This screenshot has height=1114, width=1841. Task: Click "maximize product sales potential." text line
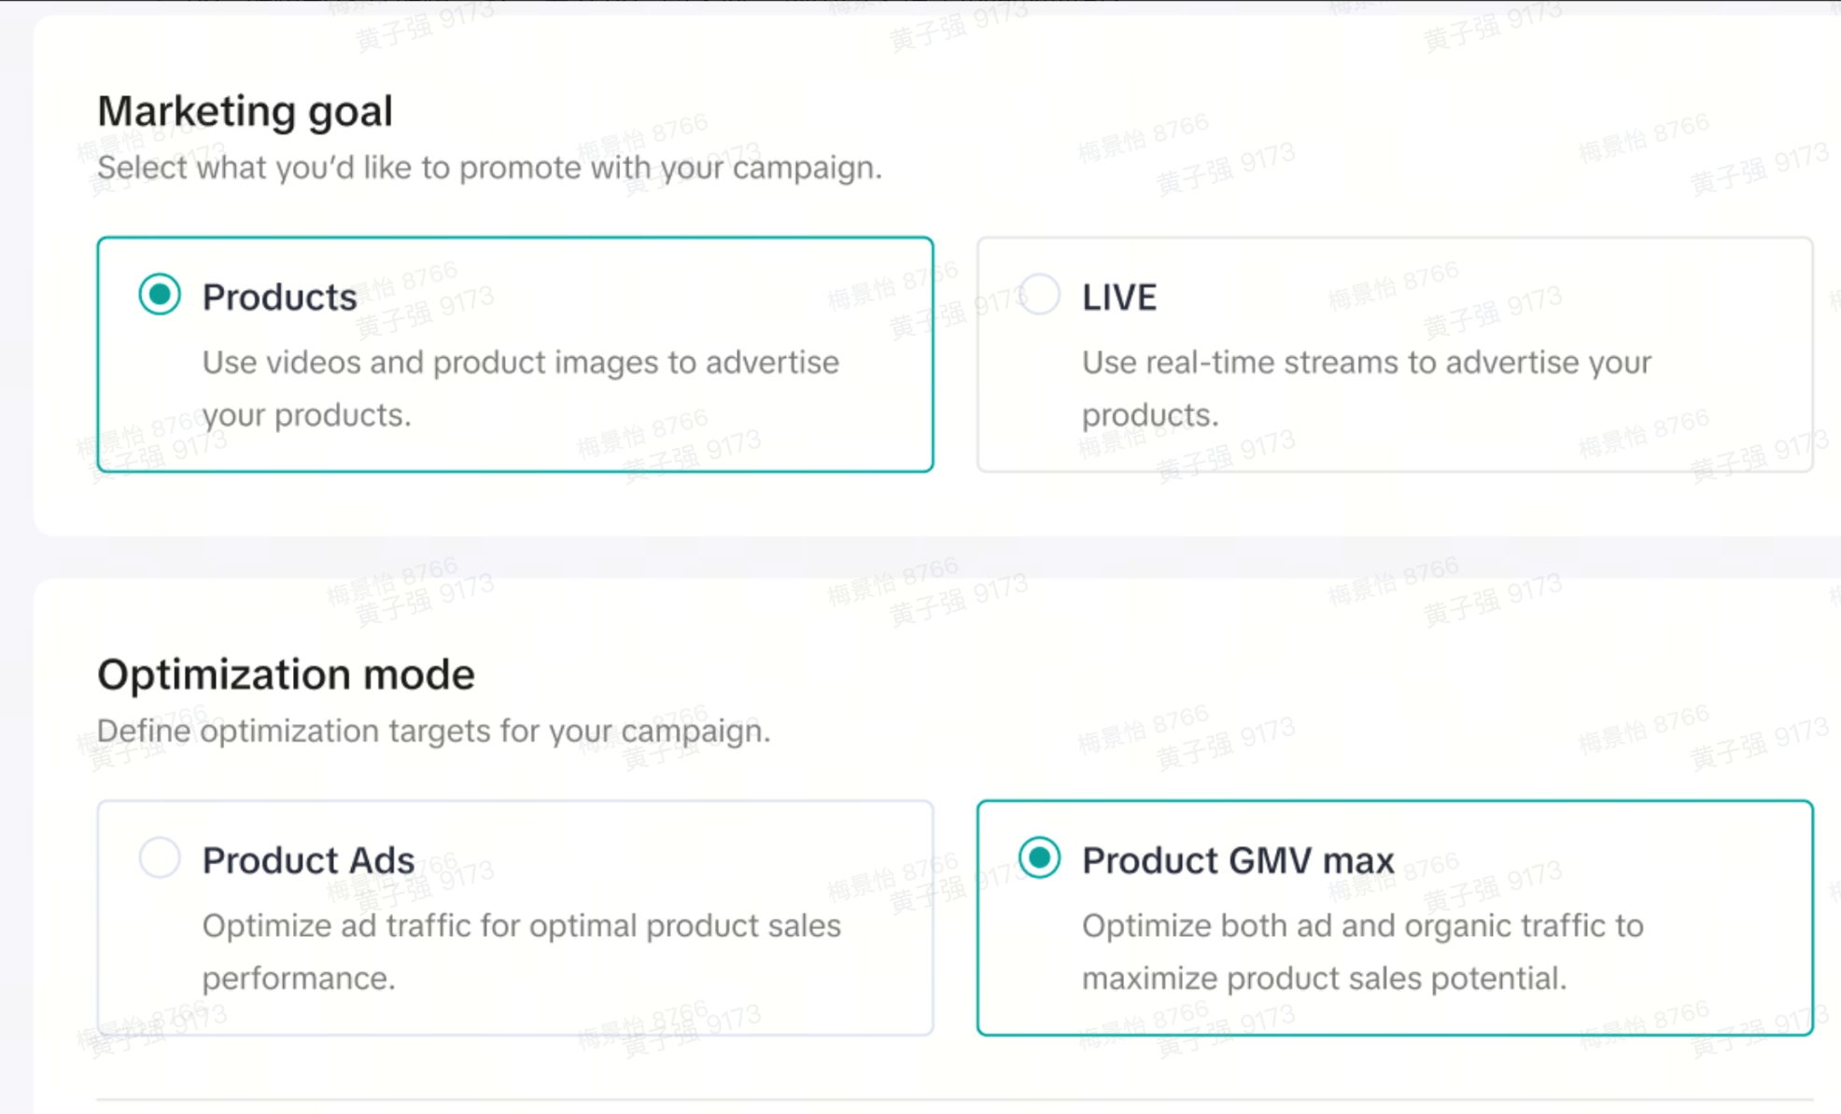point(1324,978)
